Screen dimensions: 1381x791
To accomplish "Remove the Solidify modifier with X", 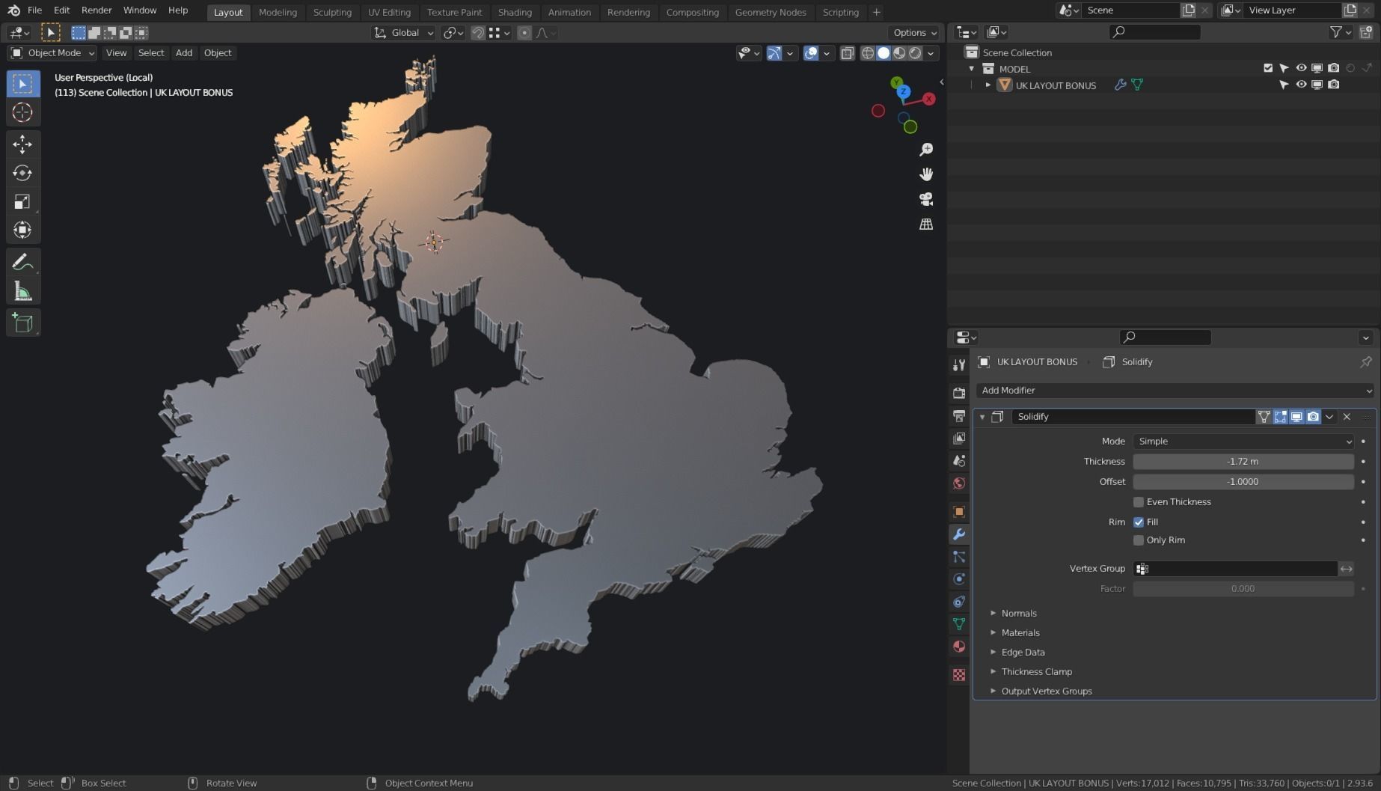I will [1347, 417].
